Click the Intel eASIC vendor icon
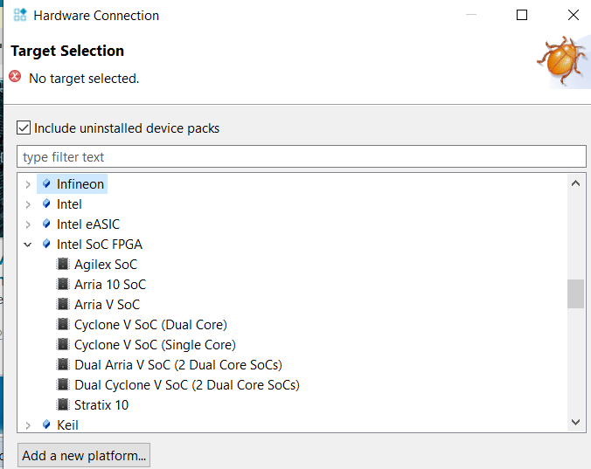 [x=46, y=224]
